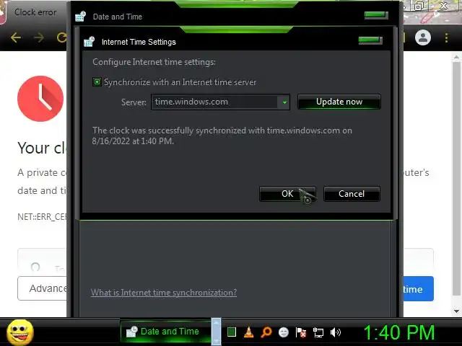Image resolution: width=462 pixels, height=346 pixels.
Task: Click the taskbar tray expand handle
Action: tap(216, 332)
